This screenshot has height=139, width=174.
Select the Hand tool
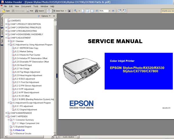[49, 11]
